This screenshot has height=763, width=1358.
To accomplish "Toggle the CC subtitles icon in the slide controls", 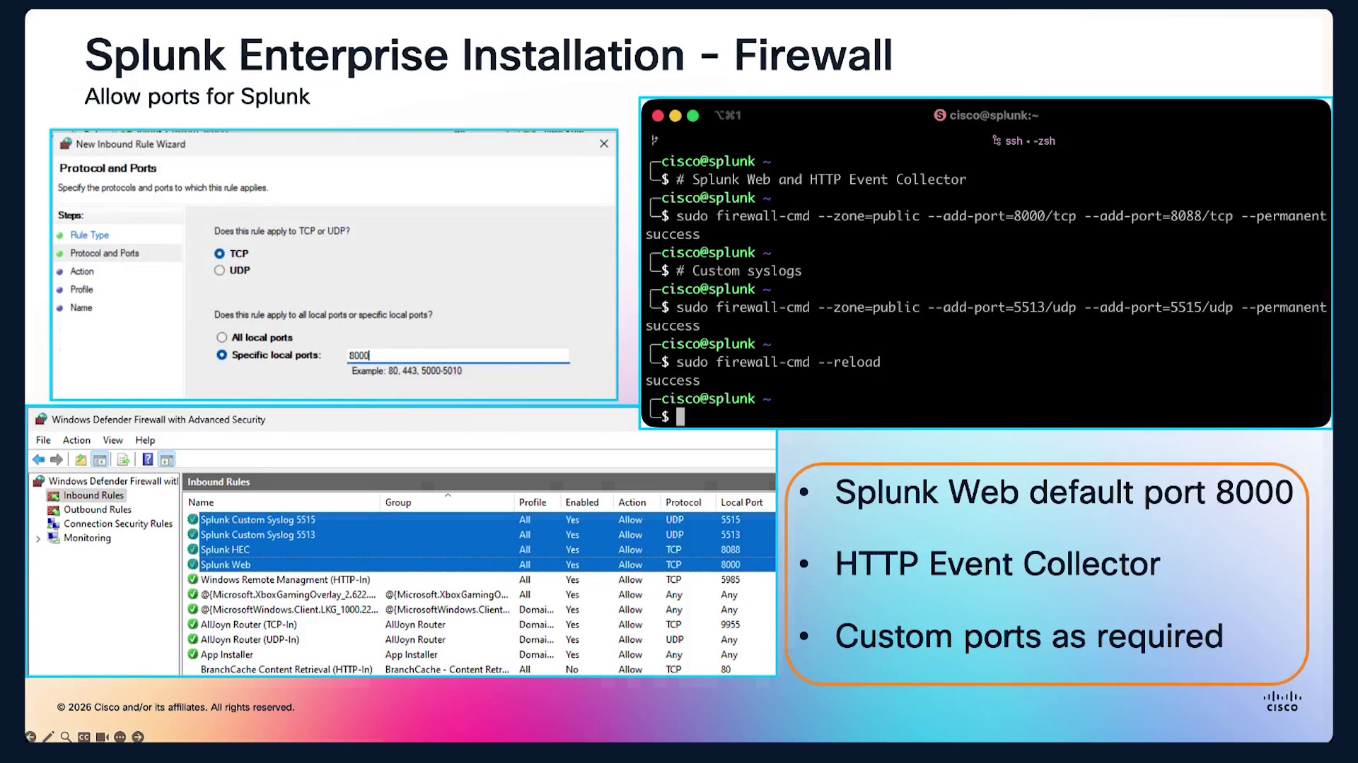I will tap(84, 737).
